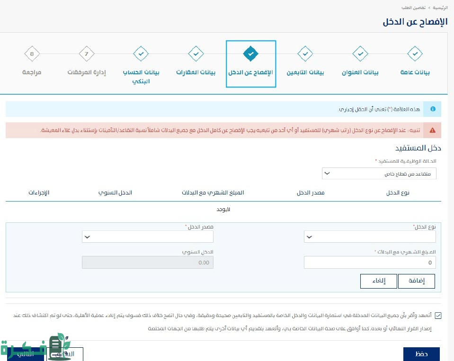Click the الإجراءات table column header
This screenshot has height=361, width=454.
click(x=39, y=193)
